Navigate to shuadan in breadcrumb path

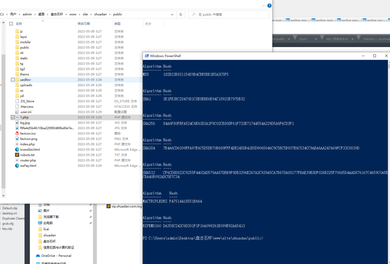[x=100, y=14]
